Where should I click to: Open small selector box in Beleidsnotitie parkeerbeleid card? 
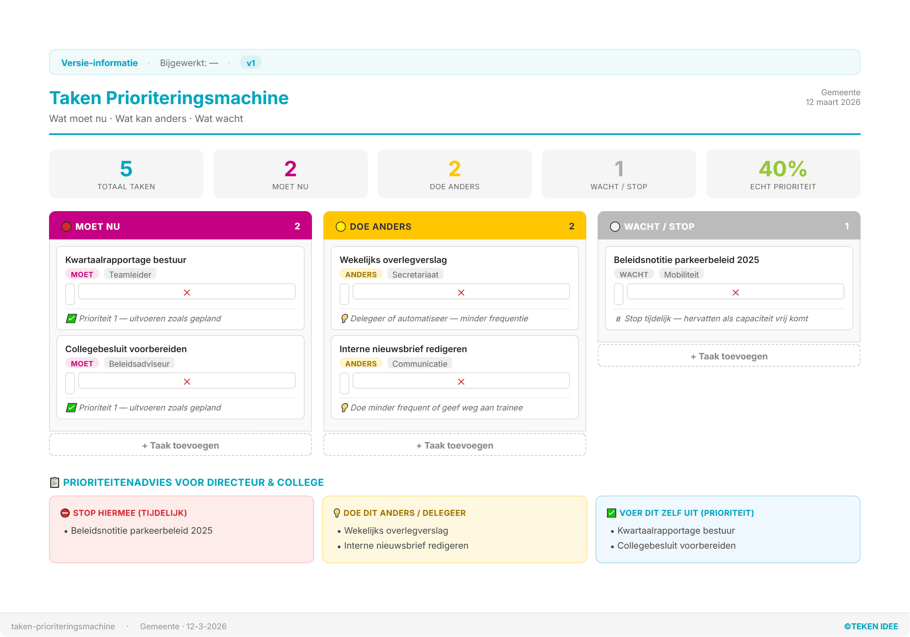tap(619, 294)
